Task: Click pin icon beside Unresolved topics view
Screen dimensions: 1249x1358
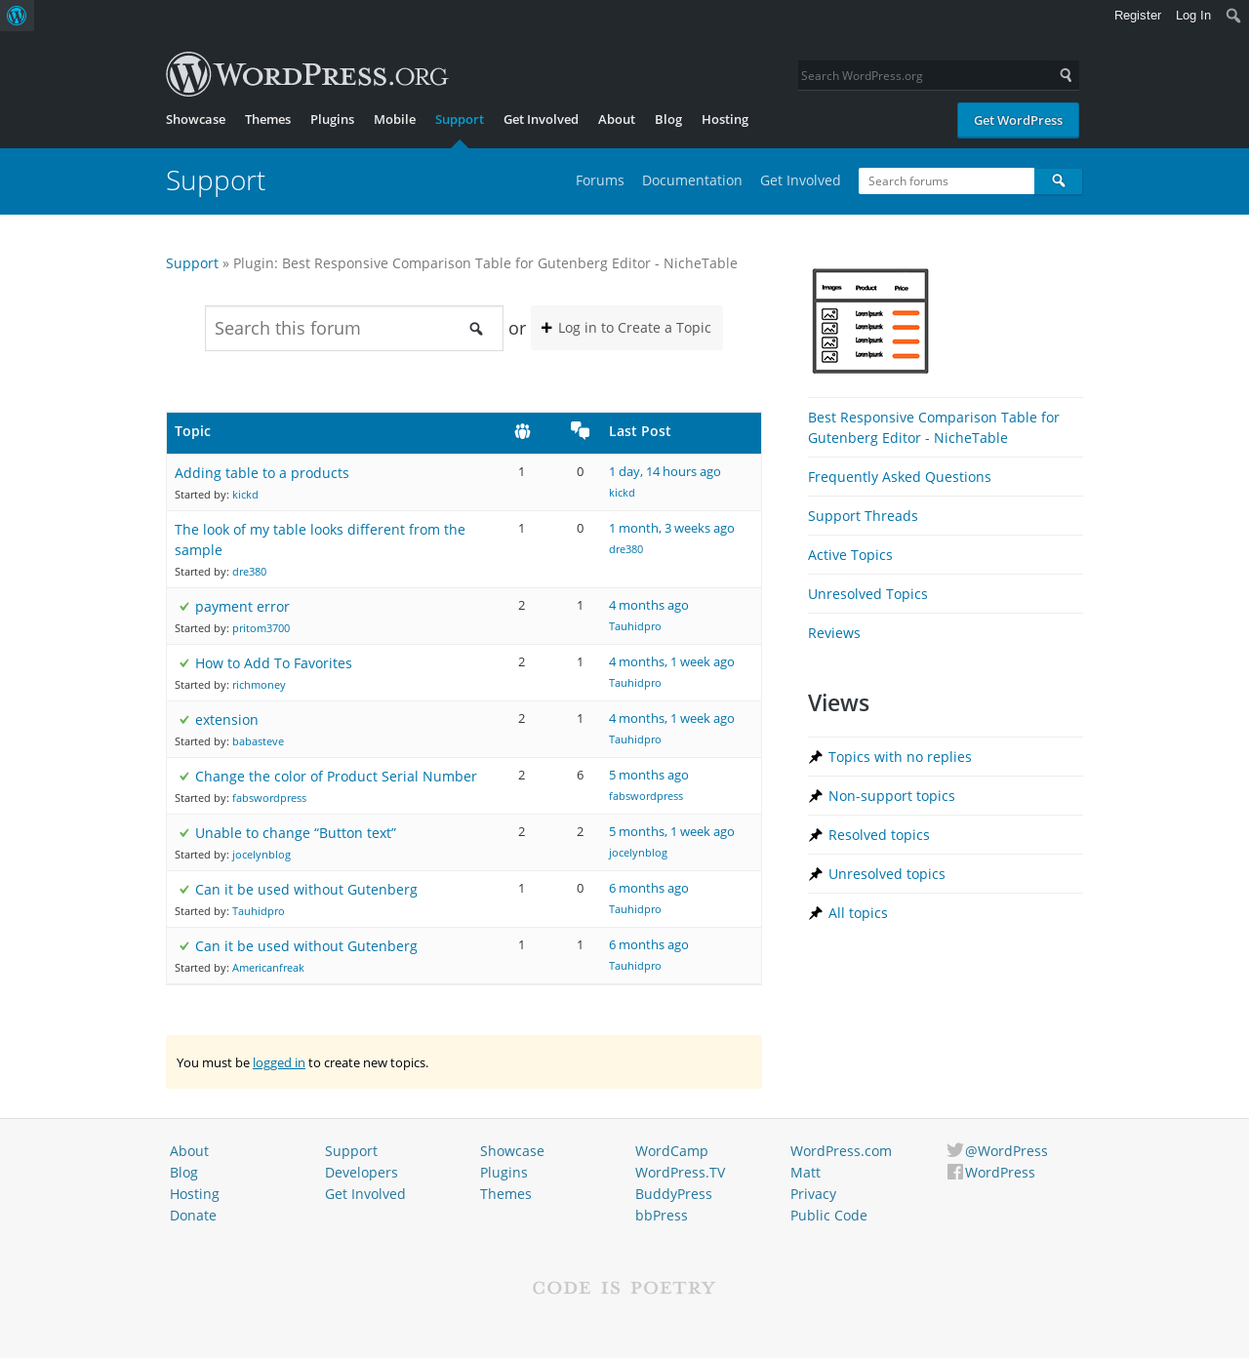Action: pos(816,874)
